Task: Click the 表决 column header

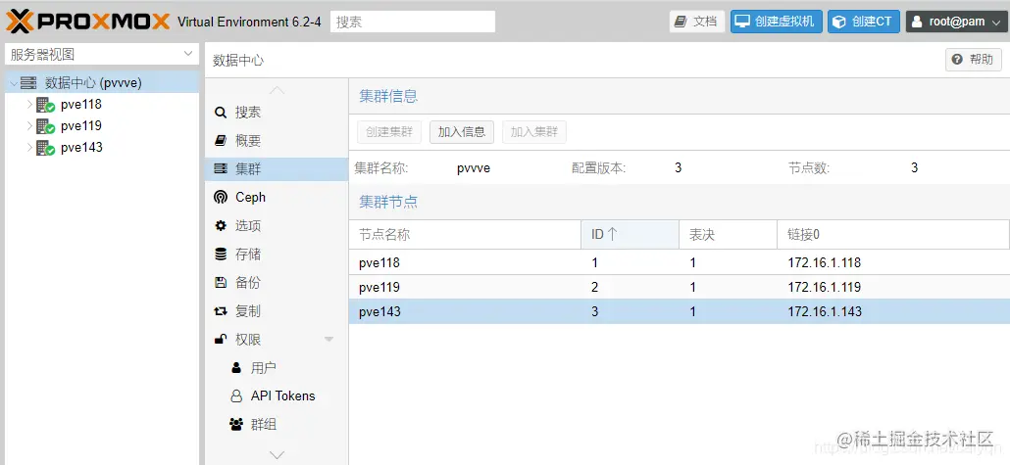Action: click(728, 235)
